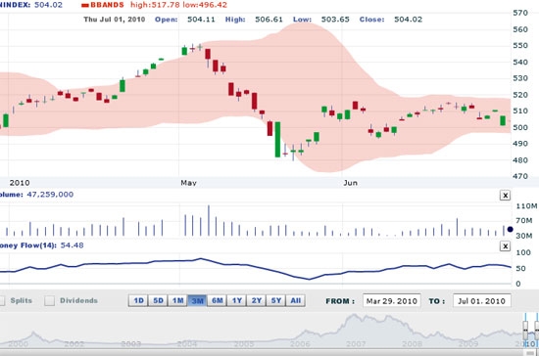Select the 1D time range
539x356 pixels.
click(x=138, y=301)
